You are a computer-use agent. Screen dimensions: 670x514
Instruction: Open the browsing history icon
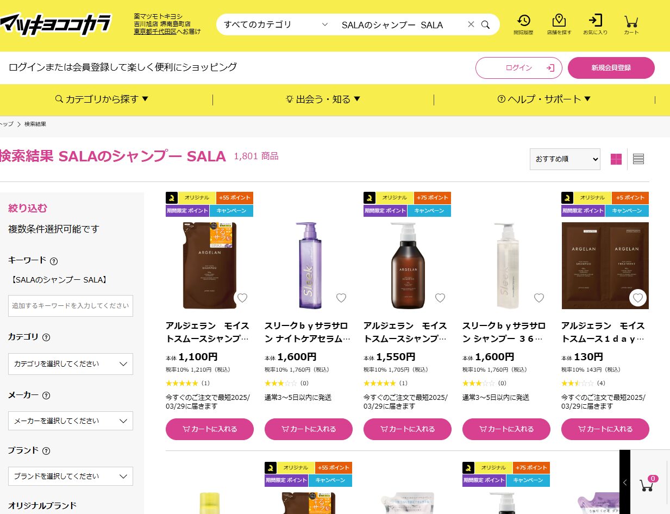[523, 24]
